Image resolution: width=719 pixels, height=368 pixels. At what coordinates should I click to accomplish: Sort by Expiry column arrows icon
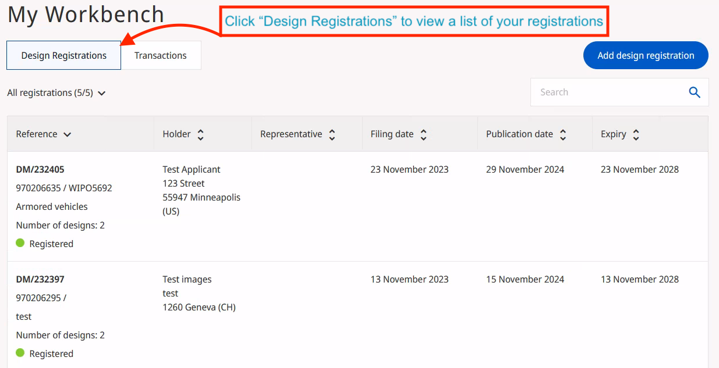coord(636,135)
